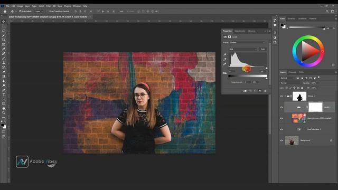Click the Background layer thumbnail
Viewport: 338px width, 190px height.
(x=292, y=140)
